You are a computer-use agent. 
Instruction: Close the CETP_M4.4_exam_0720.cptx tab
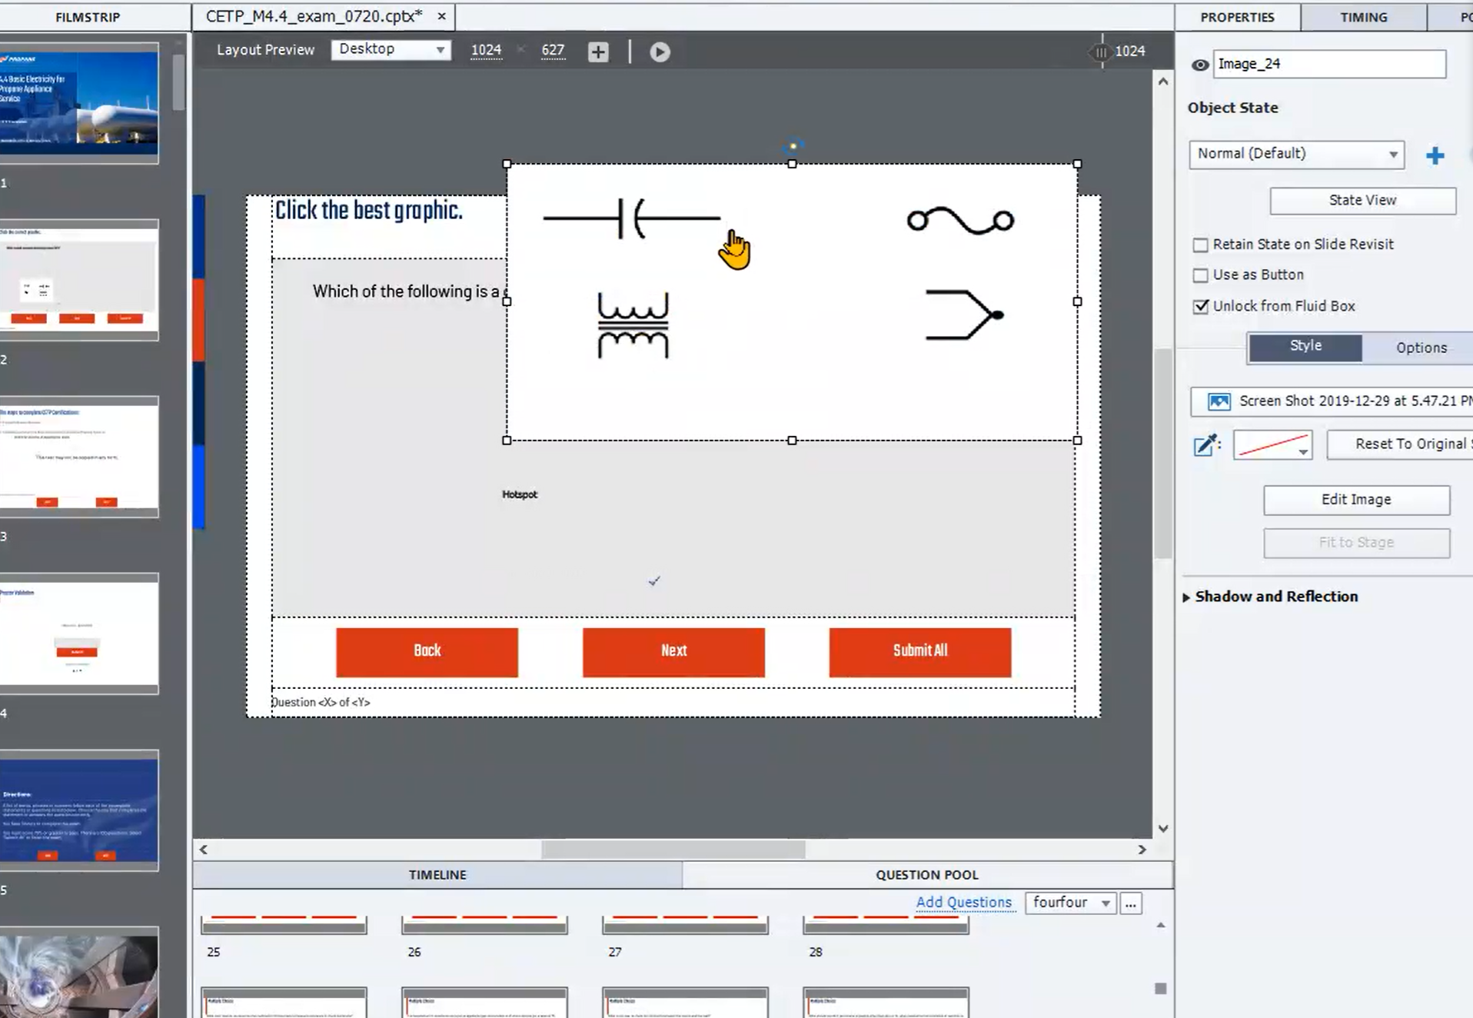(x=441, y=16)
